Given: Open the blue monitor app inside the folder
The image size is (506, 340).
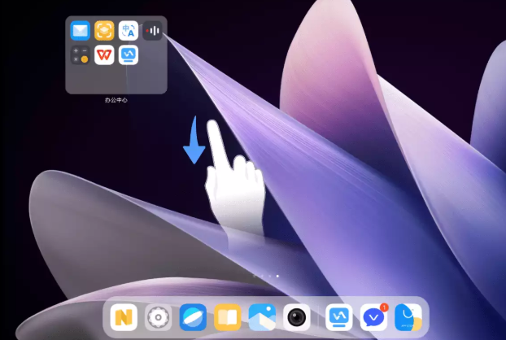Looking at the screenshot, I should coord(129,54).
